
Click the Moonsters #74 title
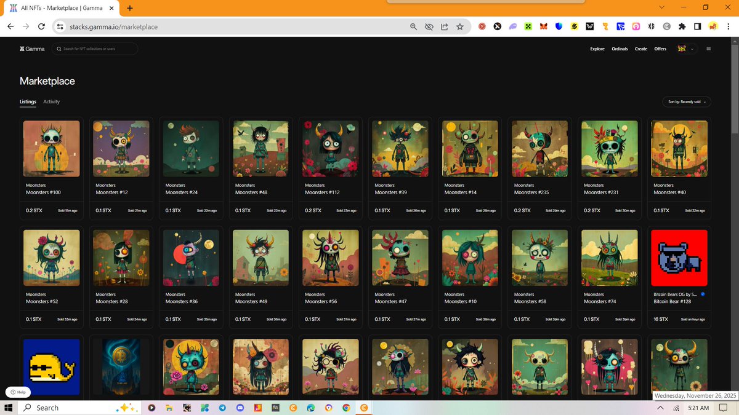coord(600,301)
